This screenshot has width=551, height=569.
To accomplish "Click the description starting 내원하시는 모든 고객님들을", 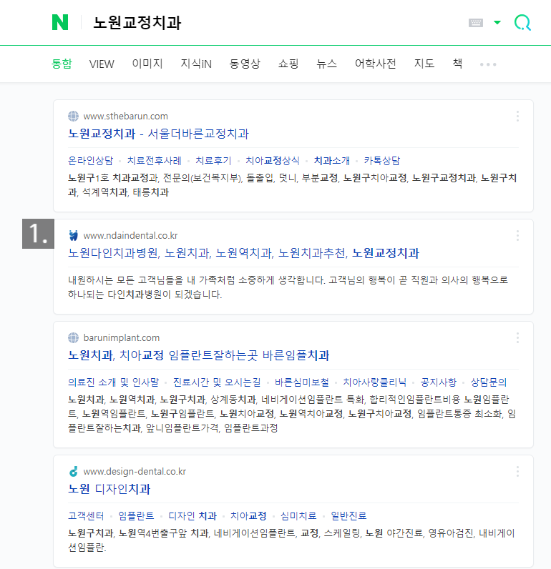I will (x=288, y=287).
